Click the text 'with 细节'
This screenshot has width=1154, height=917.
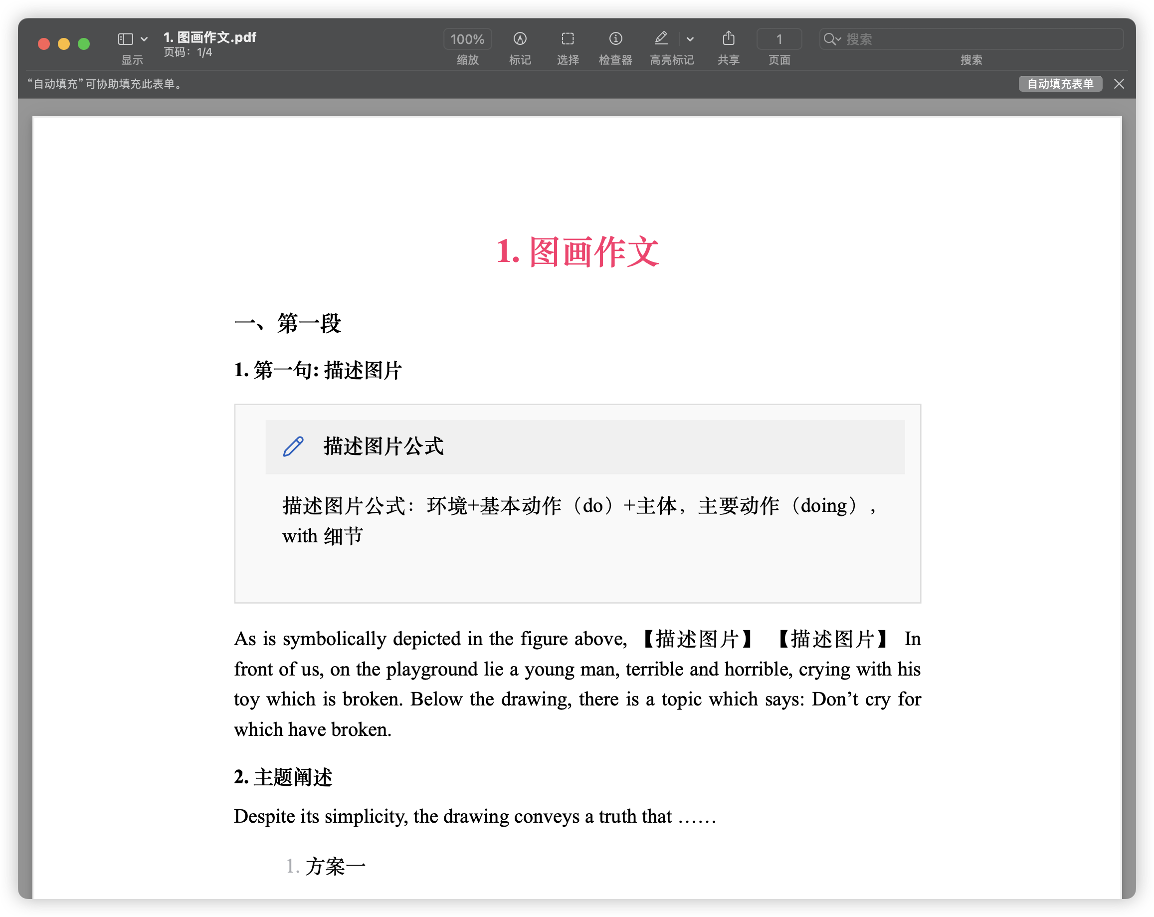[323, 536]
